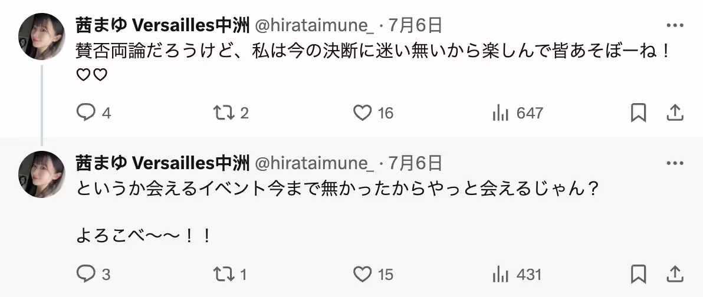
Task: Reply to the first tweet
Action: tap(87, 113)
